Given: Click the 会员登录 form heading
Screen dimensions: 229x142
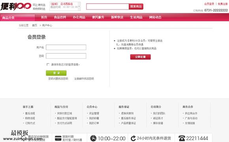Looking at the screenshot, I should [x=36, y=37].
